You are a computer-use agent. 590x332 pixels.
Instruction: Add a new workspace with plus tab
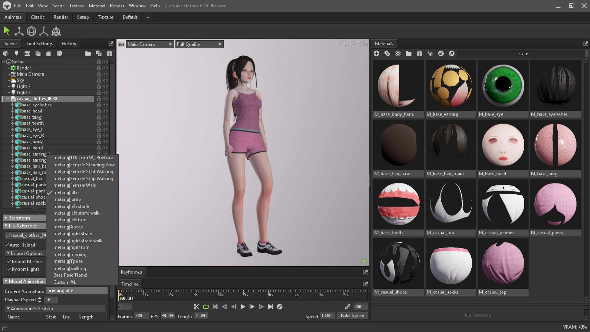click(x=148, y=17)
